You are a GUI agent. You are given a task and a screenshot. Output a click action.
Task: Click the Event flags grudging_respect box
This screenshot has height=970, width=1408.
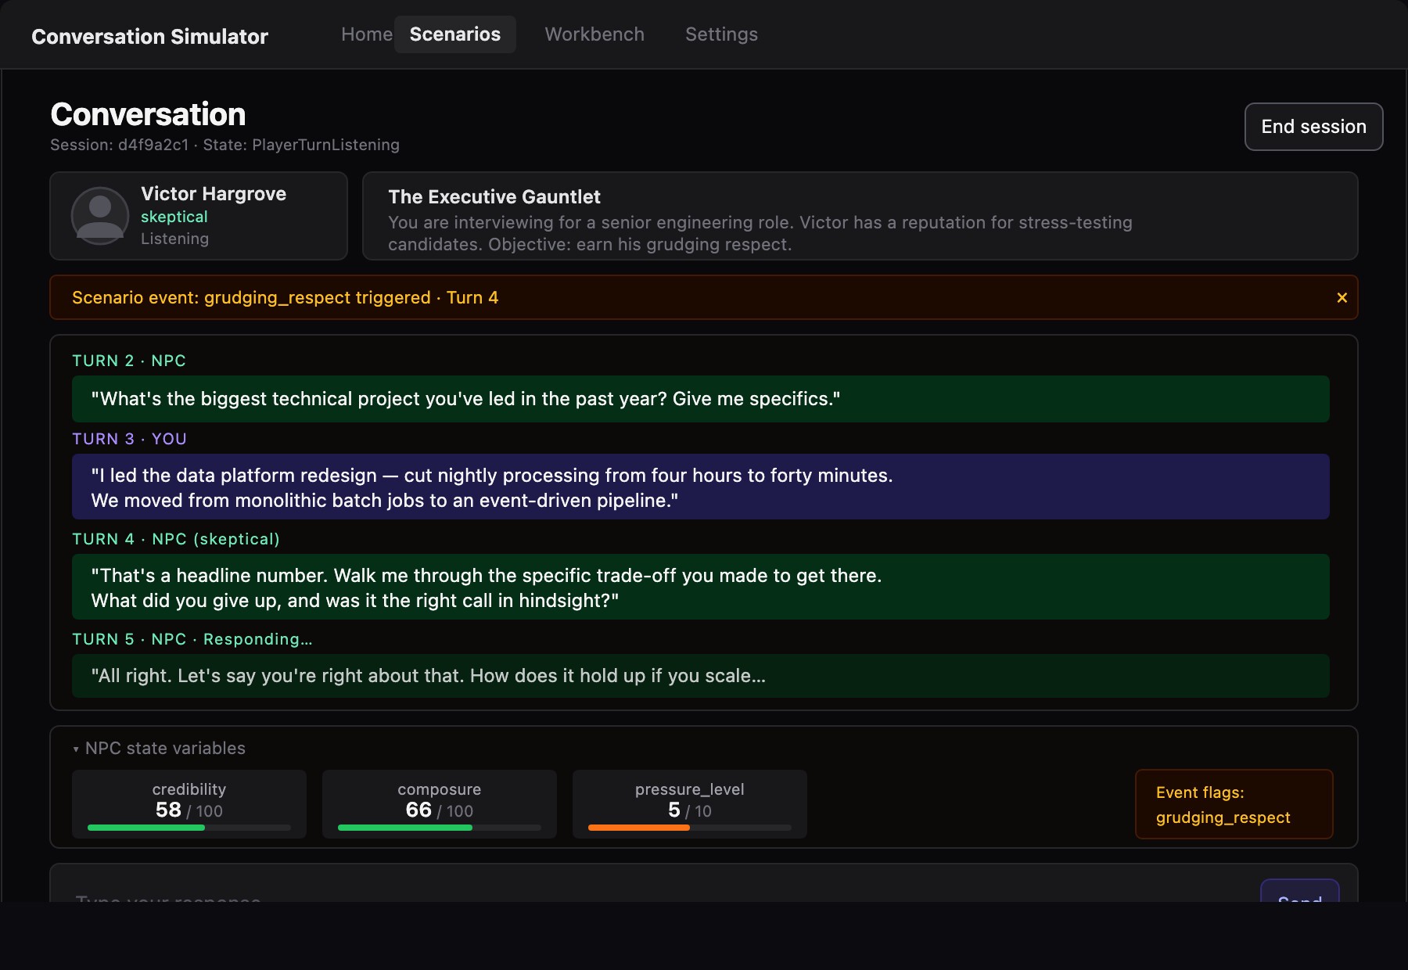pyautogui.click(x=1234, y=804)
